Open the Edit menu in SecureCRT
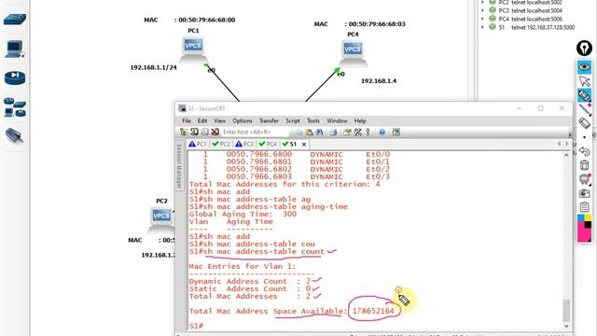 202,120
